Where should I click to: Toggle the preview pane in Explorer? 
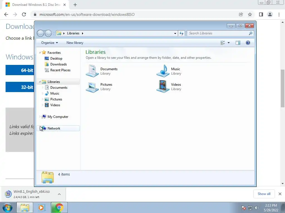click(x=238, y=43)
